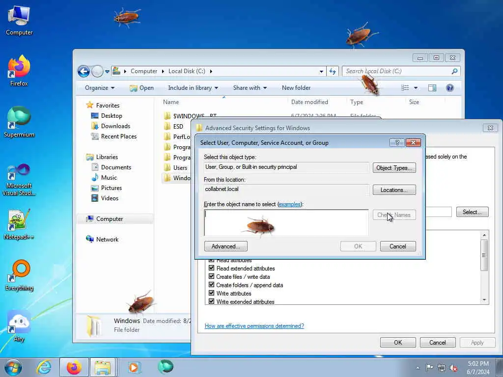Screen dimensions: 503x377
Task: Show hidden tray icons arrow
Action: tap(418, 368)
